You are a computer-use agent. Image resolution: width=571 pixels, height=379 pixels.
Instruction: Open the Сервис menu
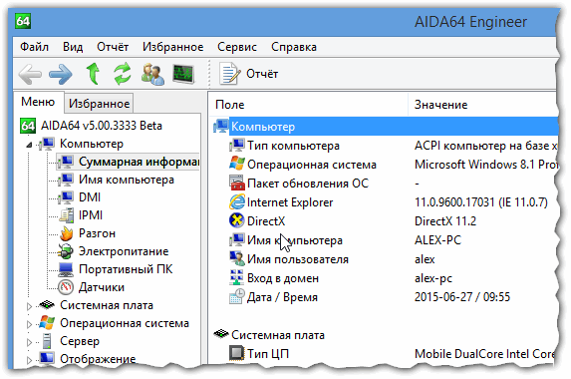click(237, 47)
